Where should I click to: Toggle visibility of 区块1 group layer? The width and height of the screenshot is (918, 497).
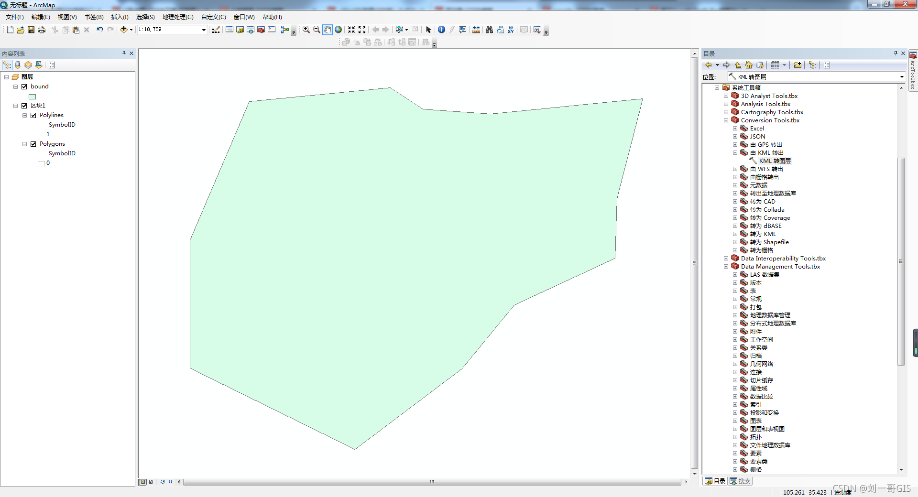click(x=24, y=106)
